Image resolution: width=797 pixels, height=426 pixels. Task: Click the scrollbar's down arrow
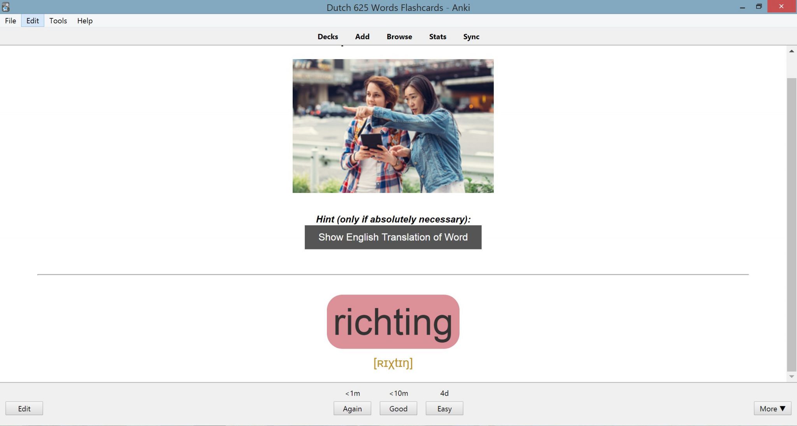[x=792, y=375]
